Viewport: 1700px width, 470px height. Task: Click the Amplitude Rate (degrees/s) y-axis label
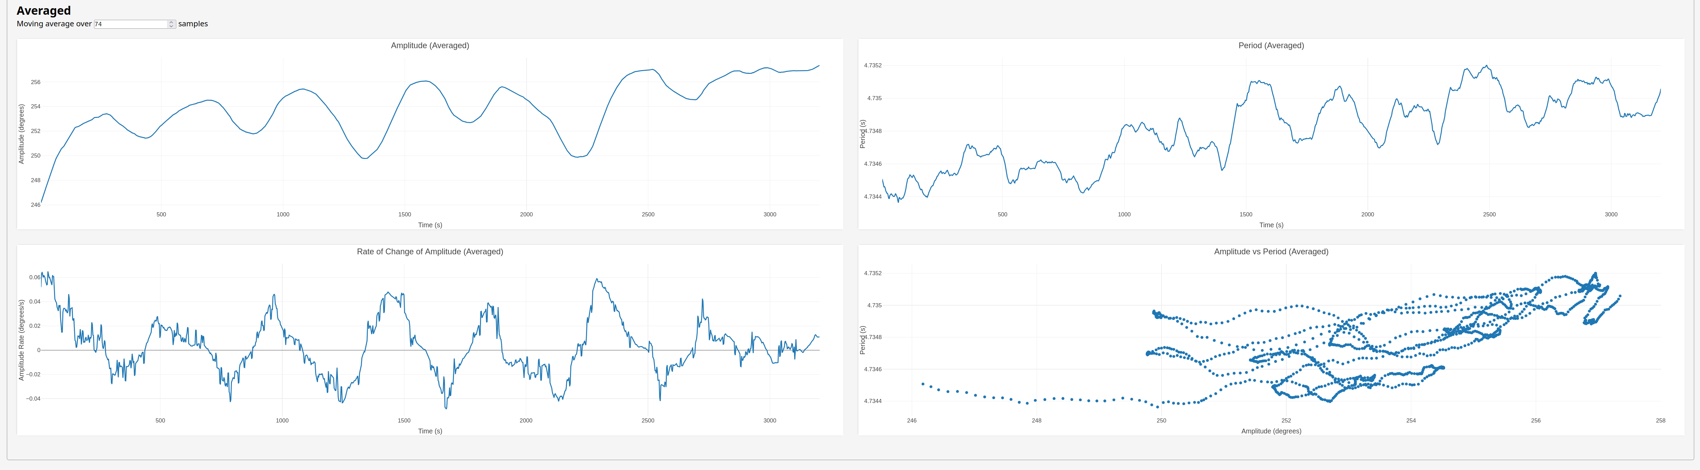tap(21, 340)
